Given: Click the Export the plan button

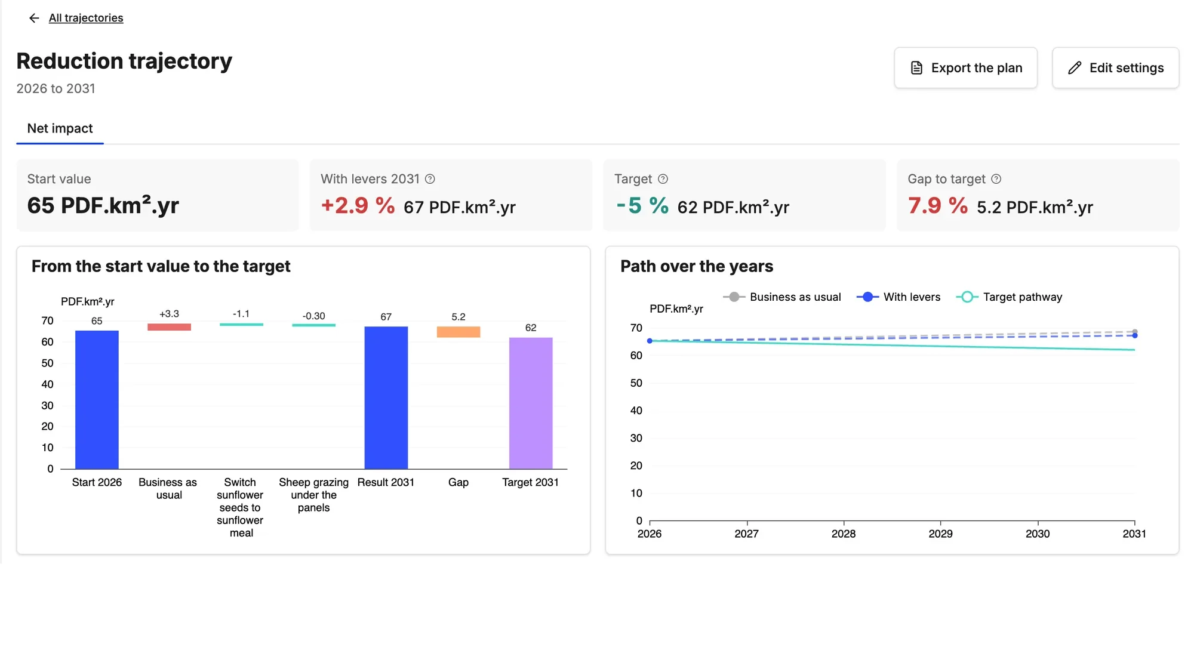Looking at the screenshot, I should point(965,68).
